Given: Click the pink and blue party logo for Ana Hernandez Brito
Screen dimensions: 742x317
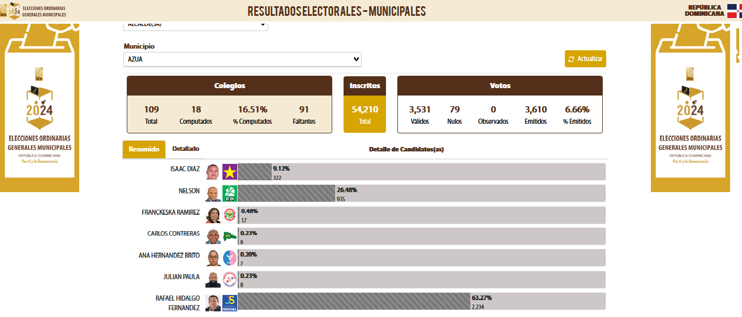Looking at the screenshot, I should [x=229, y=258].
